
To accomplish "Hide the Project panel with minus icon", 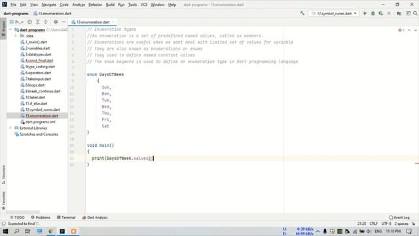I will 64,22.
